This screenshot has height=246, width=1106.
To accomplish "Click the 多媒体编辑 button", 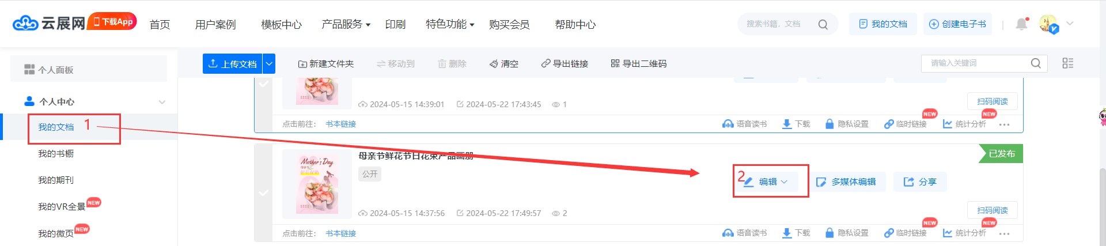I will (847, 181).
